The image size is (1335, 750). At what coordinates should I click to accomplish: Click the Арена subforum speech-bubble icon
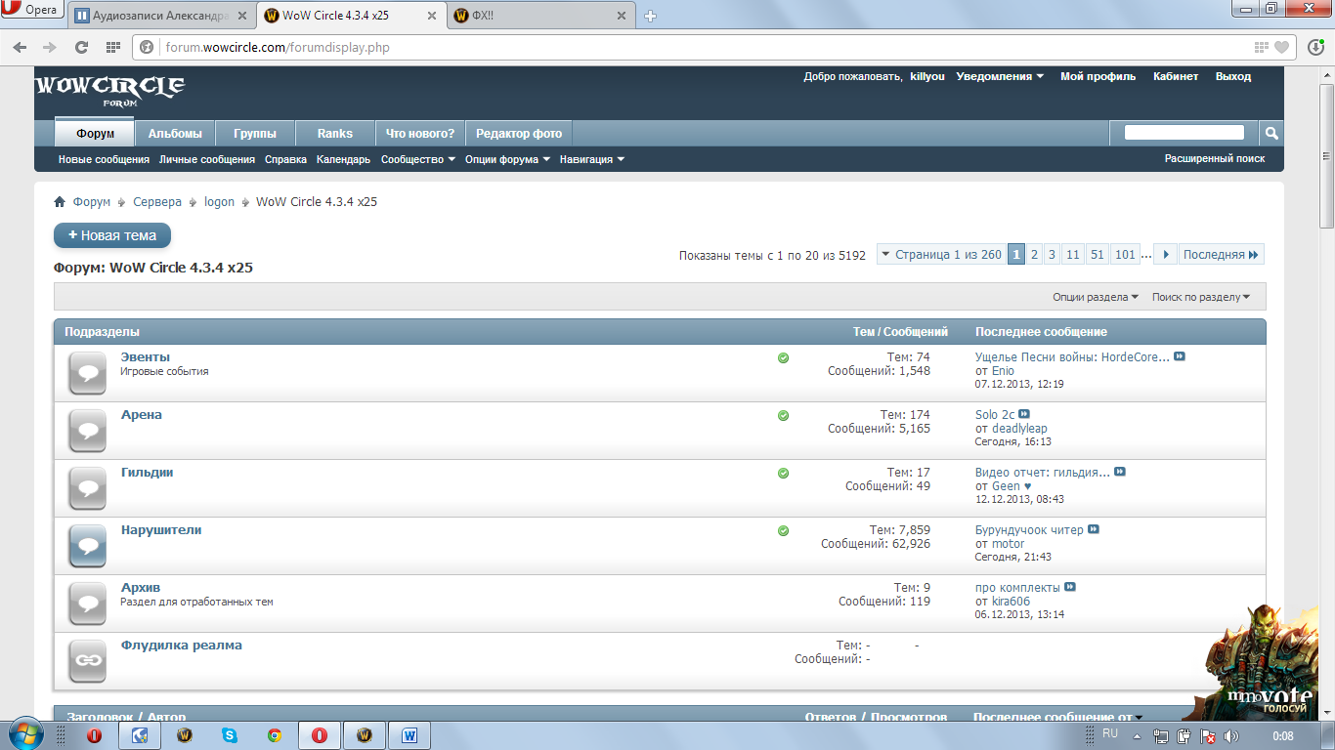click(88, 431)
